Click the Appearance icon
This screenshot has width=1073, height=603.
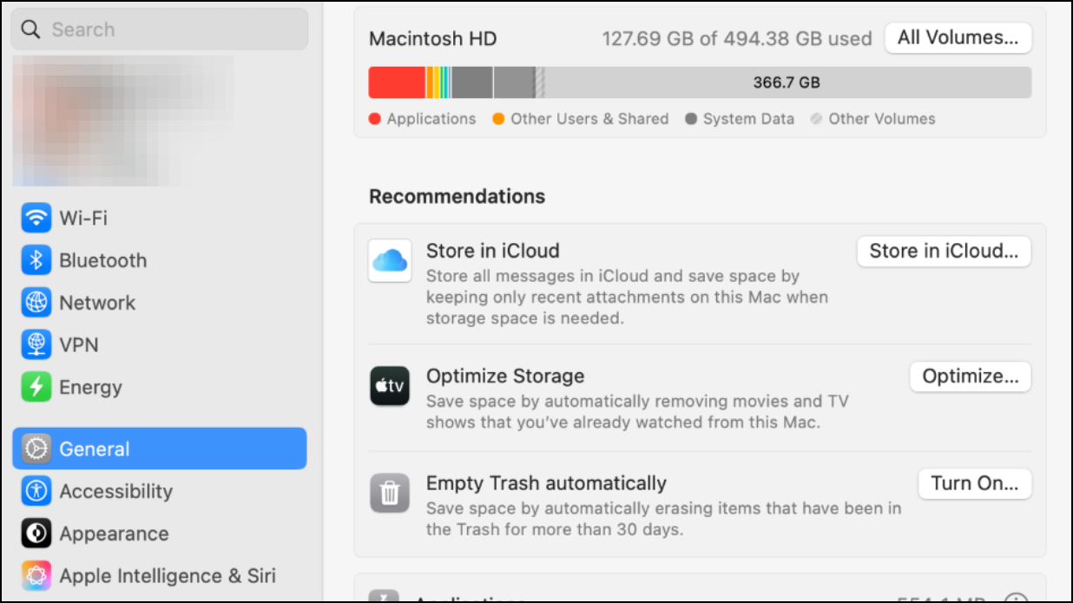[36, 534]
